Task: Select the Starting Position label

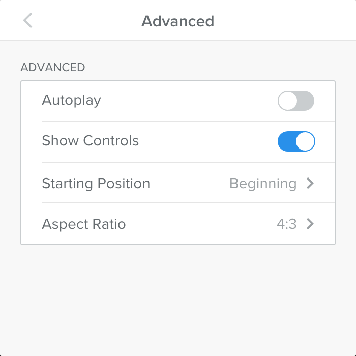Action: pyautogui.click(x=96, y=183)
